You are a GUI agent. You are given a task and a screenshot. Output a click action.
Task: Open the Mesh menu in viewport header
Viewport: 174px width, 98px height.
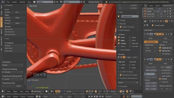27,91
